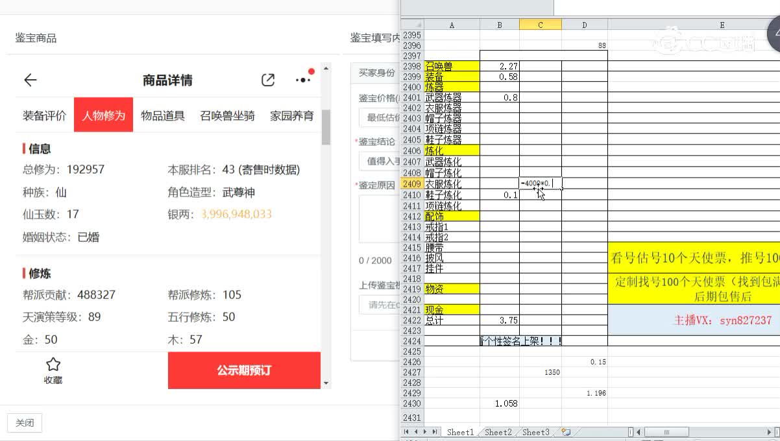
Task: Click the 关闭 button
Action: coord(25,423)
